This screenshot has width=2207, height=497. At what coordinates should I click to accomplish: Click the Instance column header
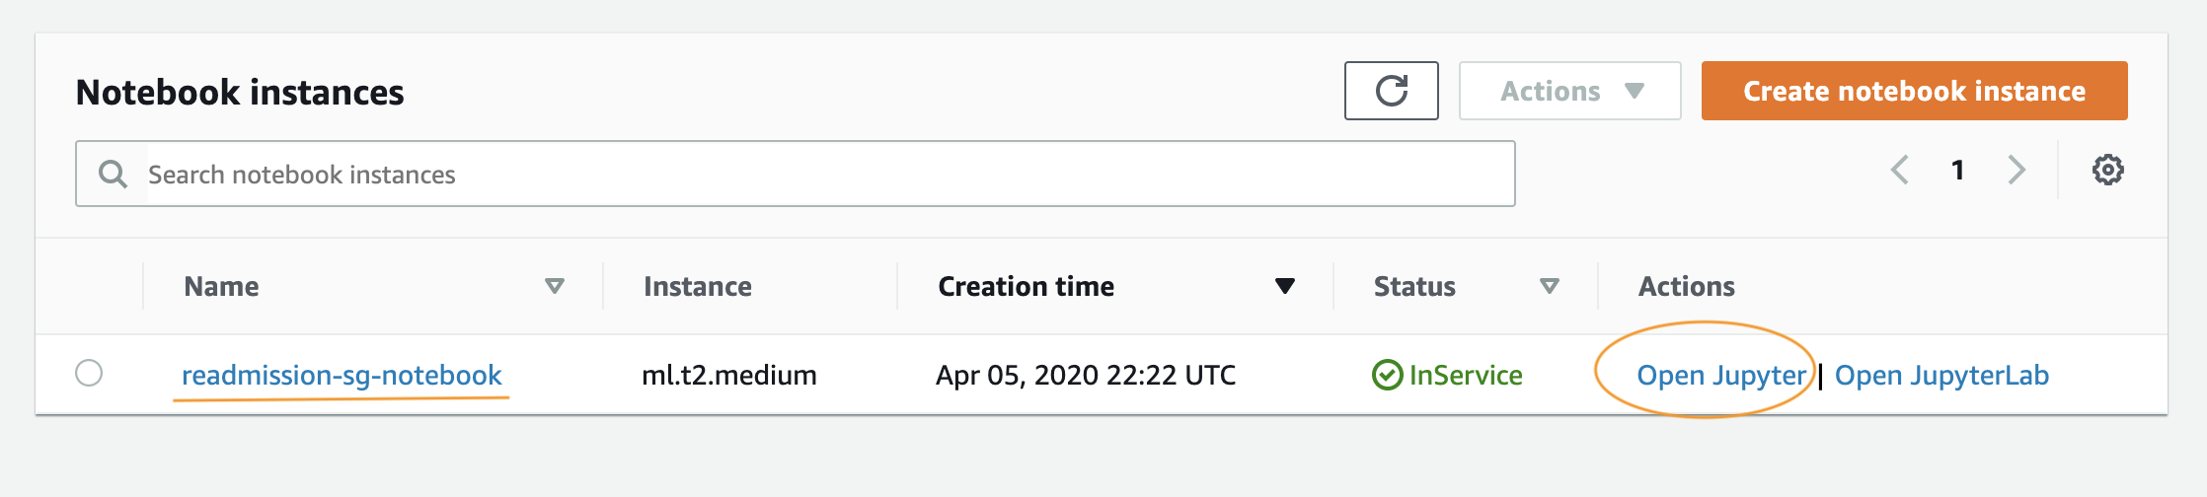tap(697, 286)
